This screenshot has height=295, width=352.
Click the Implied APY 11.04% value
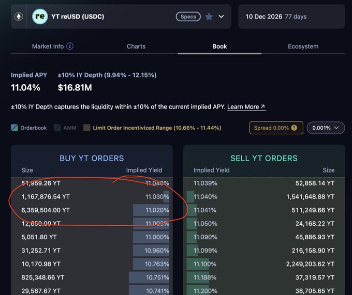25,88
